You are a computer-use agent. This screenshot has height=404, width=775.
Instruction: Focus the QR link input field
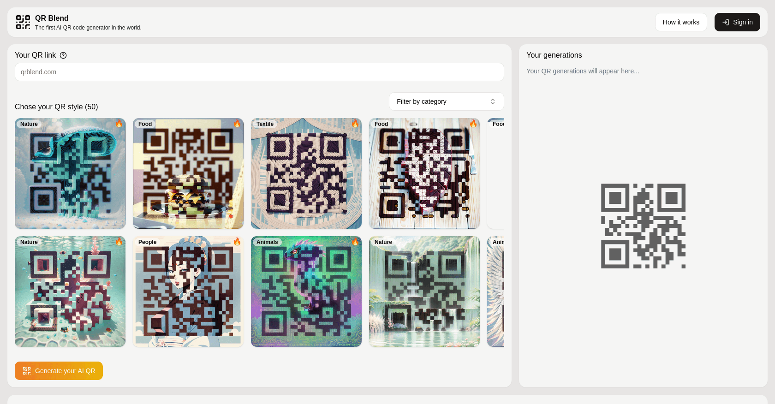point(259,72)
